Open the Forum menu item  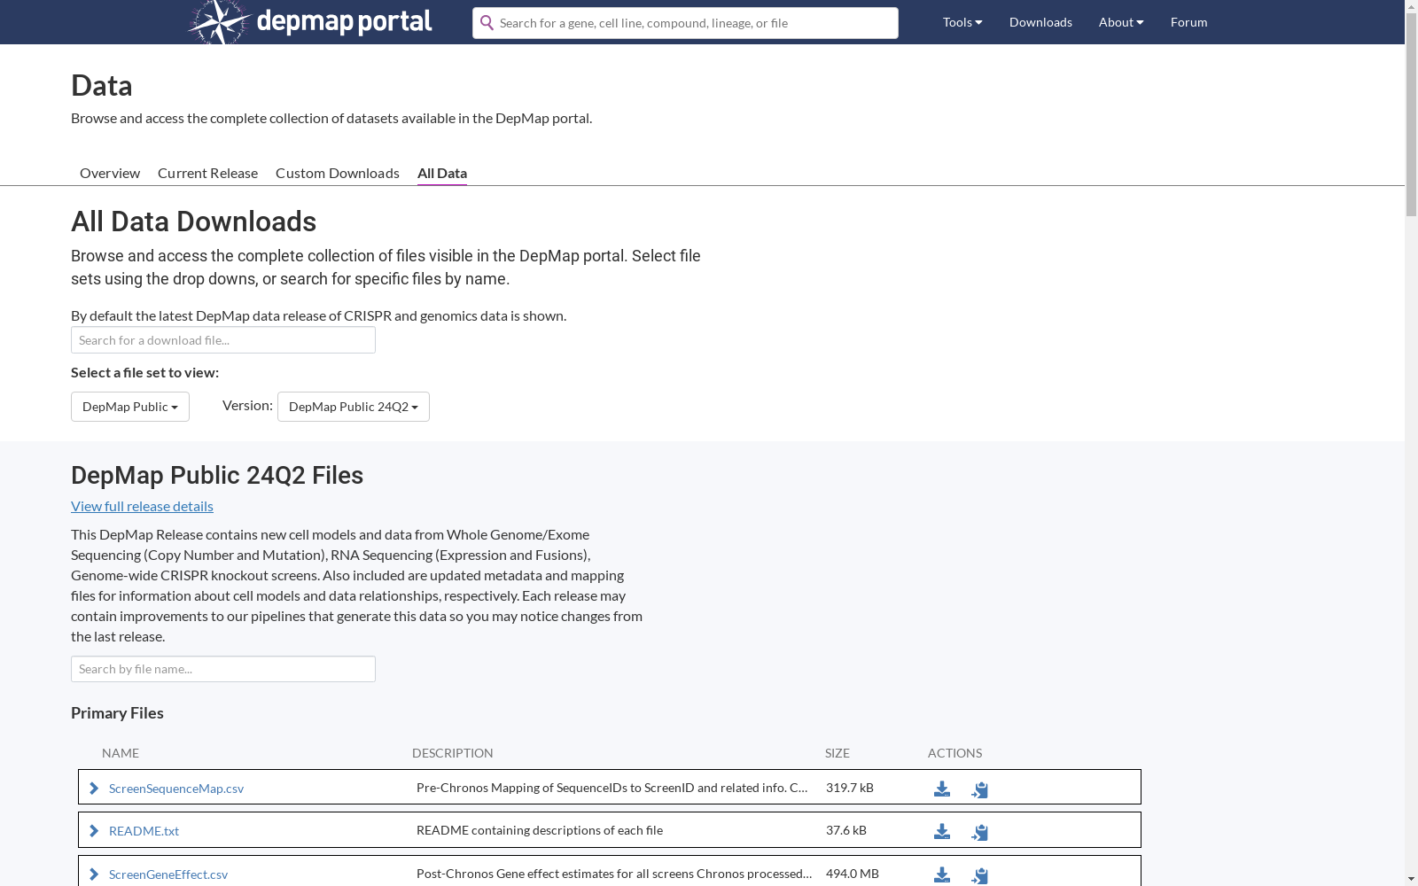(1188, 22)
